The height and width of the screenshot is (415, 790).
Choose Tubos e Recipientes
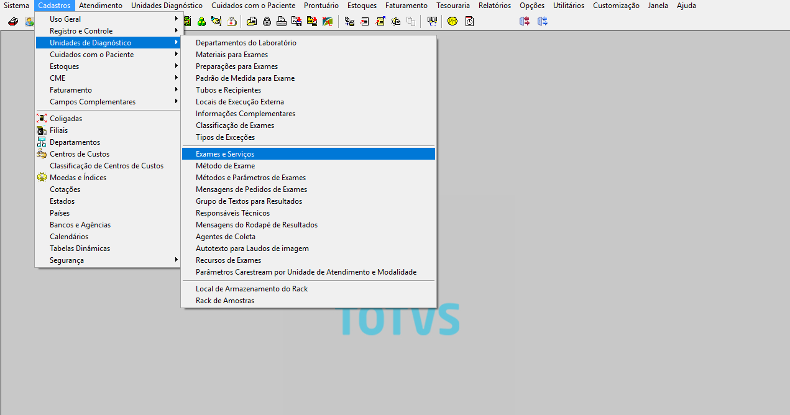308,90
